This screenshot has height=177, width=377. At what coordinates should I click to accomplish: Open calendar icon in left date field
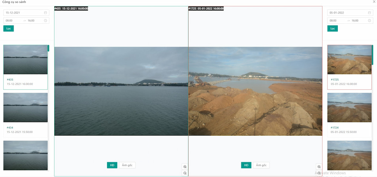[46, 13]
